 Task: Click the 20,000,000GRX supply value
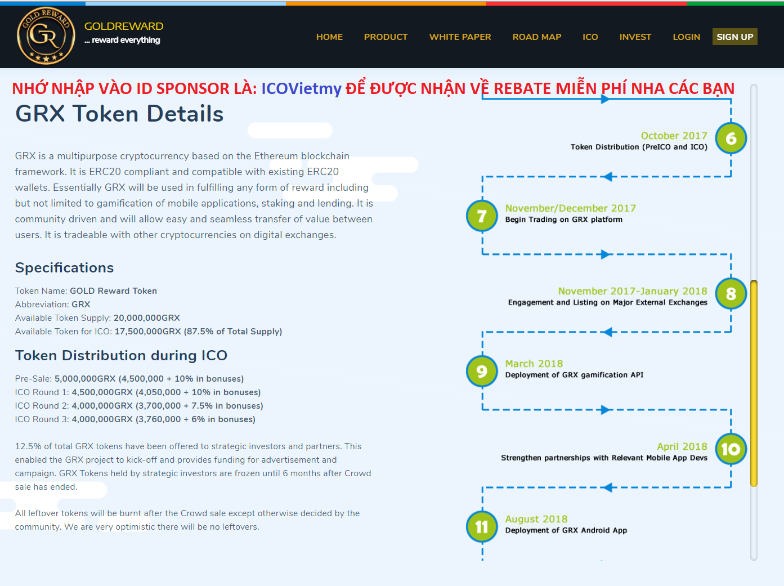tap(147, 318)
